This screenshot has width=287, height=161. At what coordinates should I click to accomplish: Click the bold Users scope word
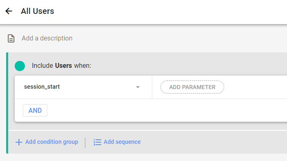[63, 65]
